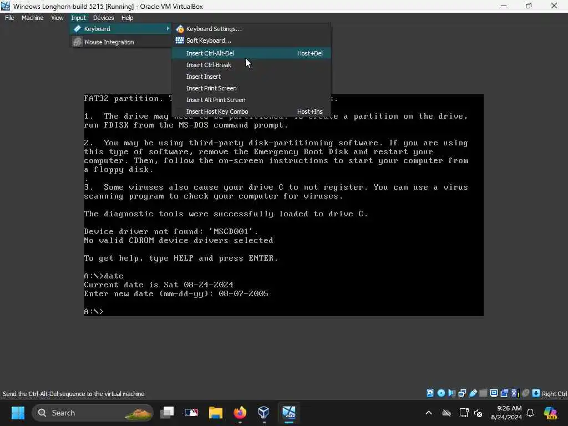The image size is (568, 426).
Task: Click the OneDrive cloud tray icon
Action: pyautogui.click(x=447, y=413)
